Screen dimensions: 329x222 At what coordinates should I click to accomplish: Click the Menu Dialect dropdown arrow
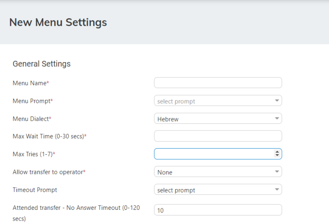[277, 119]
